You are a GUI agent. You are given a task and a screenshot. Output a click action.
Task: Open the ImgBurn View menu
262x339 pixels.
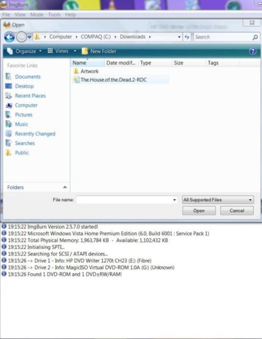[x=20, y=15]
